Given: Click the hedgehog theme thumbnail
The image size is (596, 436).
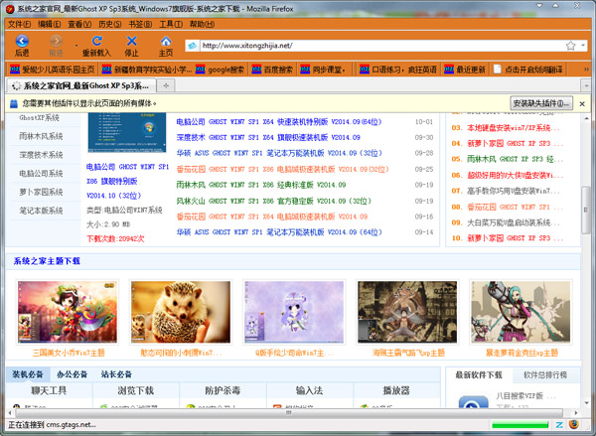Looking at the screenshot, I should (166, 311).
